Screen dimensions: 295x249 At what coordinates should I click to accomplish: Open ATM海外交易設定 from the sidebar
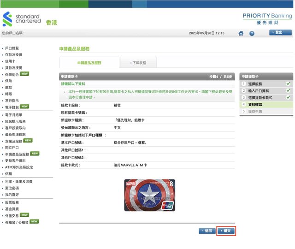click(x=18, y=167)
